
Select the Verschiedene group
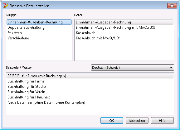click(39, 38)
